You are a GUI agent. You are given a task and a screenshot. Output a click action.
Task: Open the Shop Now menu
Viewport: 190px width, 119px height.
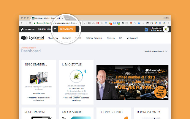[53, 38]
